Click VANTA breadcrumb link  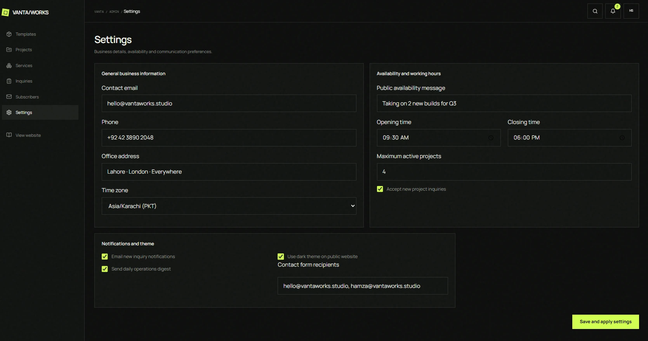[99, 12]
